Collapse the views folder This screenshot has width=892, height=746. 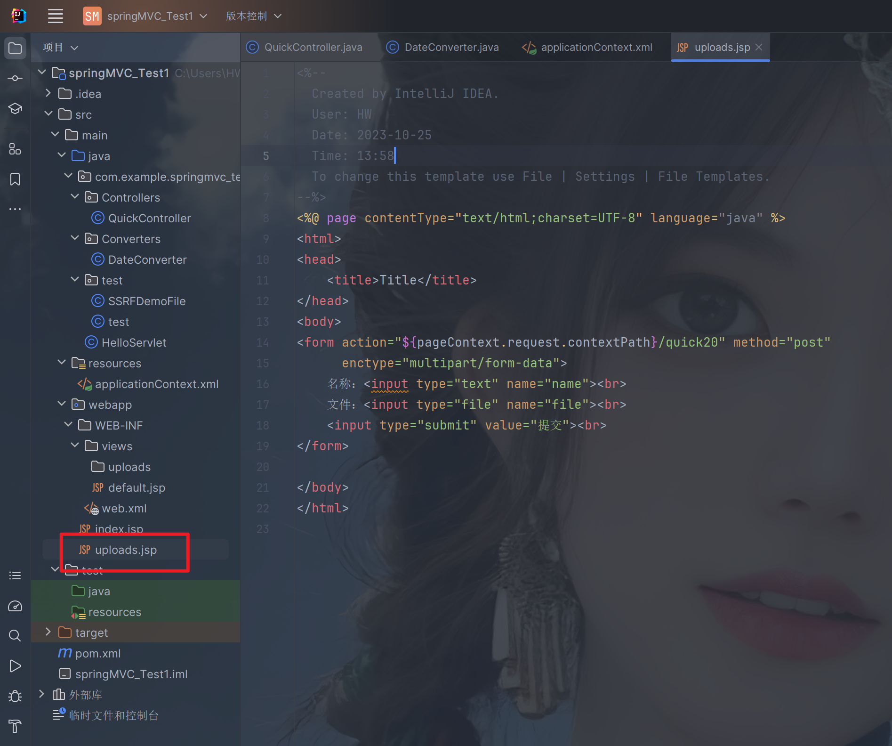(75, 446)
